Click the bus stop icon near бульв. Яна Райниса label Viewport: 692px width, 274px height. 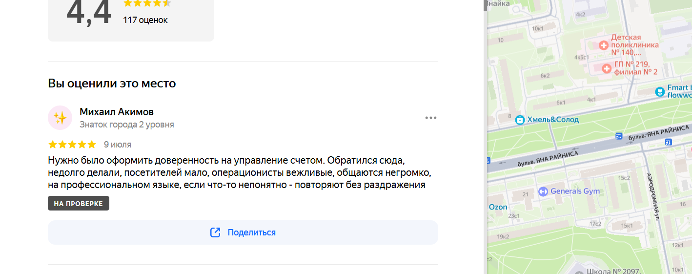click(x=619, y=136)
